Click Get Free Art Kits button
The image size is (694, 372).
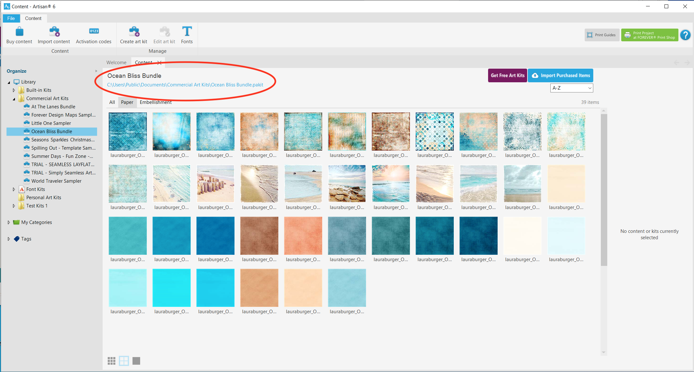point(507,75)
